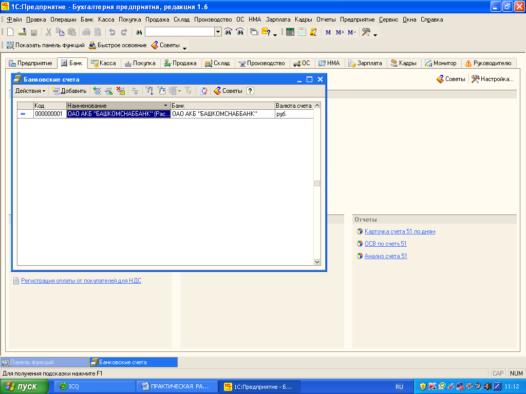Image resolution: width=526 pixels, height=394 pixels.
Task: Open the filter history dropdown icon
Action: click(175, 91)
